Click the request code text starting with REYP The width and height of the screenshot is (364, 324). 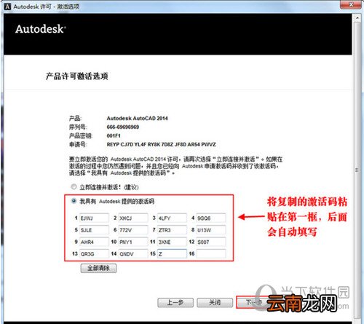[x=161, y=144]
